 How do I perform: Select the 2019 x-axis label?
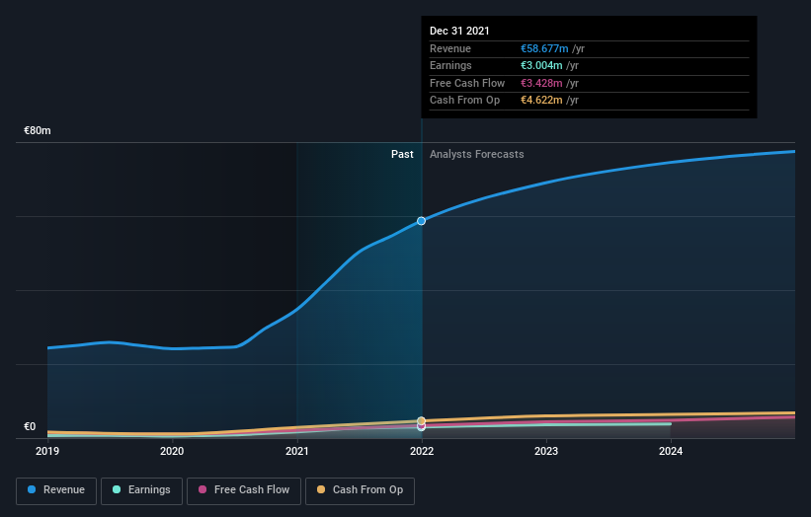[47, 452]
